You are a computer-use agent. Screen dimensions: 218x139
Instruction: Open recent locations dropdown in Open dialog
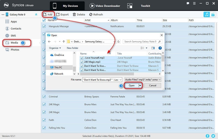tap(60, 41)
